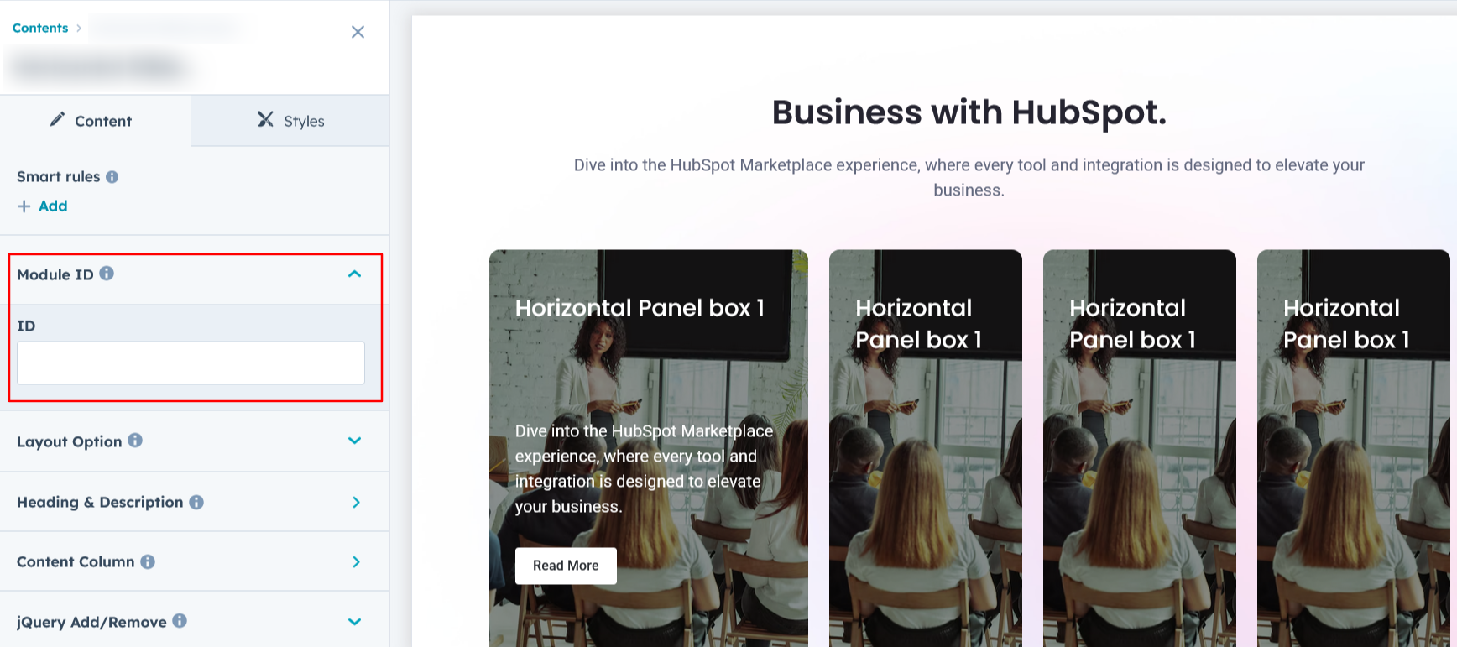Image resolution: width=1457 pixels, height=647 pixels.
Task: Click the Layout Option info icon
Action: click(x=135, y=441)
